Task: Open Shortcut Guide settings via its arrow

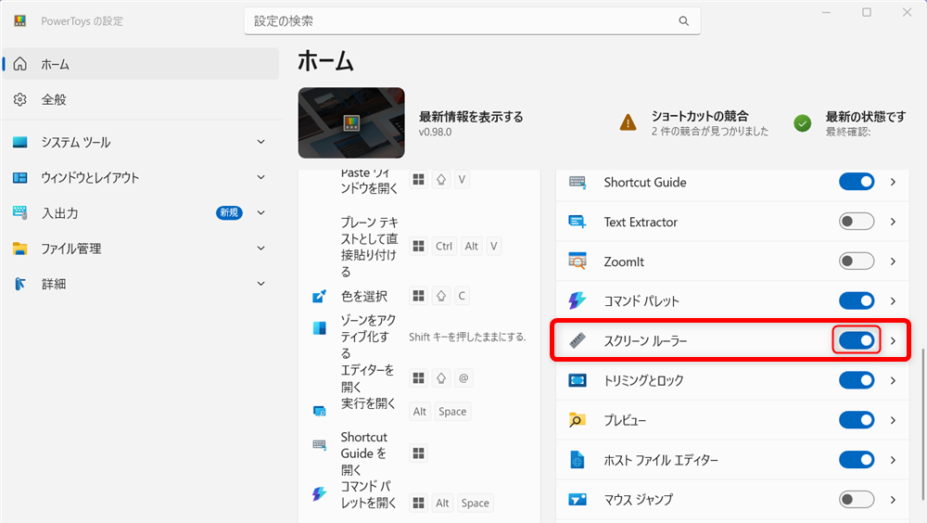Action: point(893,183)
